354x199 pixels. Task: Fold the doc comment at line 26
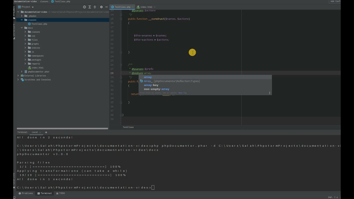(121, 65)
